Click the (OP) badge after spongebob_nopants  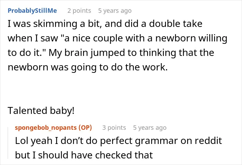coord(85,128)
